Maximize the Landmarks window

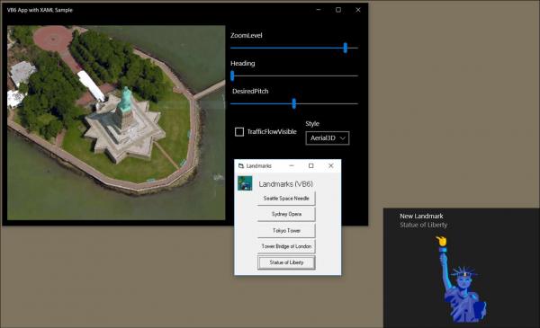[311, 165]
